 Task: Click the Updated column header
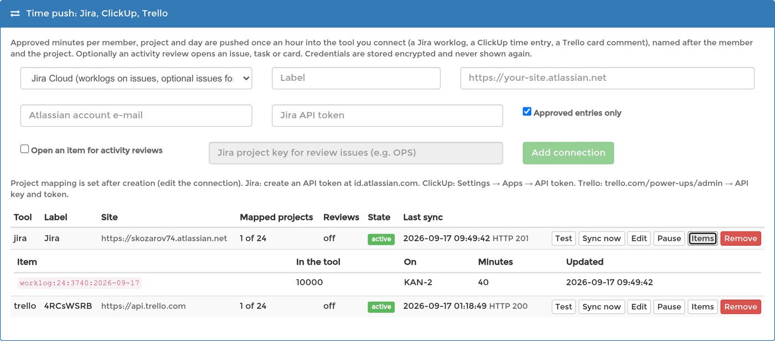point(585,261)
